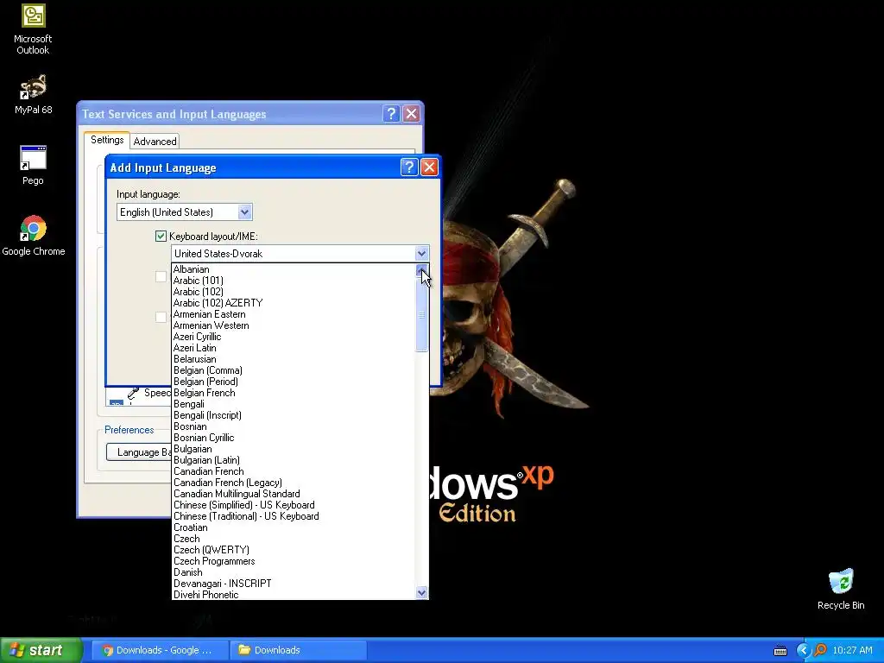Pick Azeri Latin from the list
This screenshot has width=884, height=663.
[294, 348]
